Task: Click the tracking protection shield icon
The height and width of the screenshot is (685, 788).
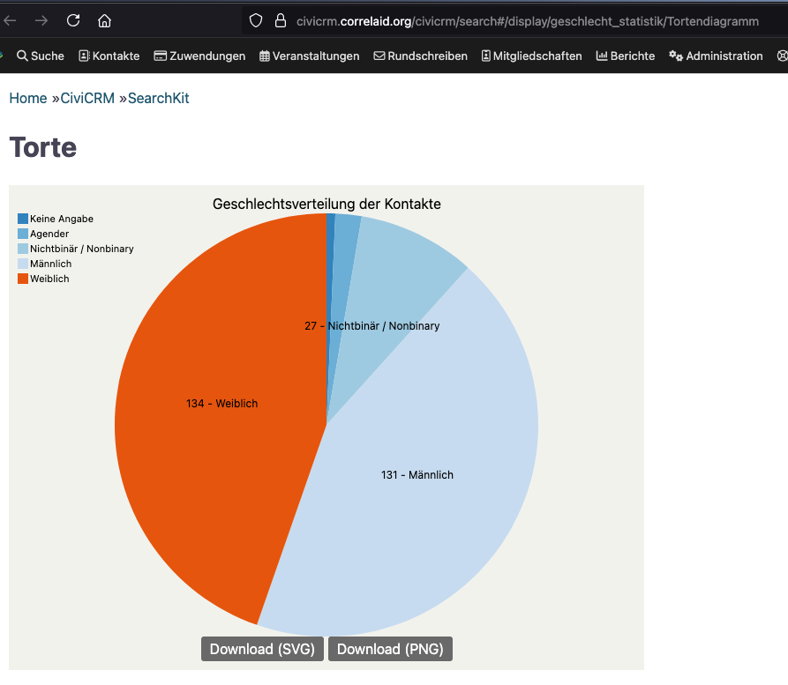Action: (254, 20)
